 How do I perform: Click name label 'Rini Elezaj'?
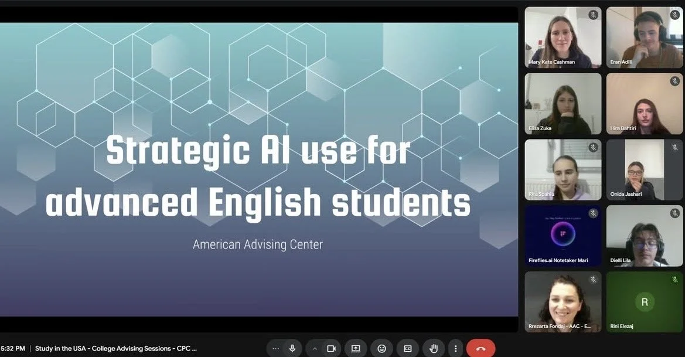point(621,327)
